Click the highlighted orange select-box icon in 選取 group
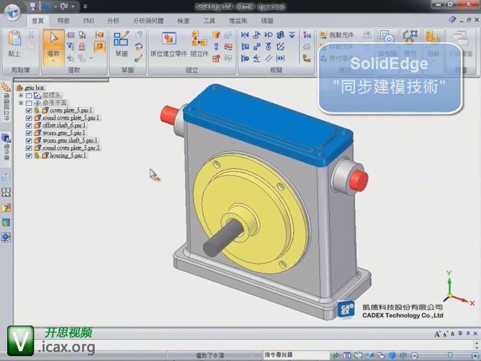Screen dimensions: 481x361 (x=99, y=47)
